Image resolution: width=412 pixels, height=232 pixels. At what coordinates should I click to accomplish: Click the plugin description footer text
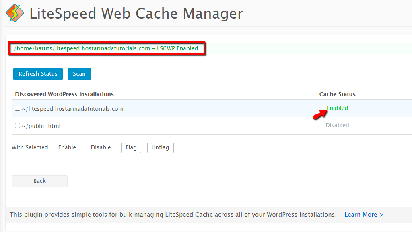point(173,215)
